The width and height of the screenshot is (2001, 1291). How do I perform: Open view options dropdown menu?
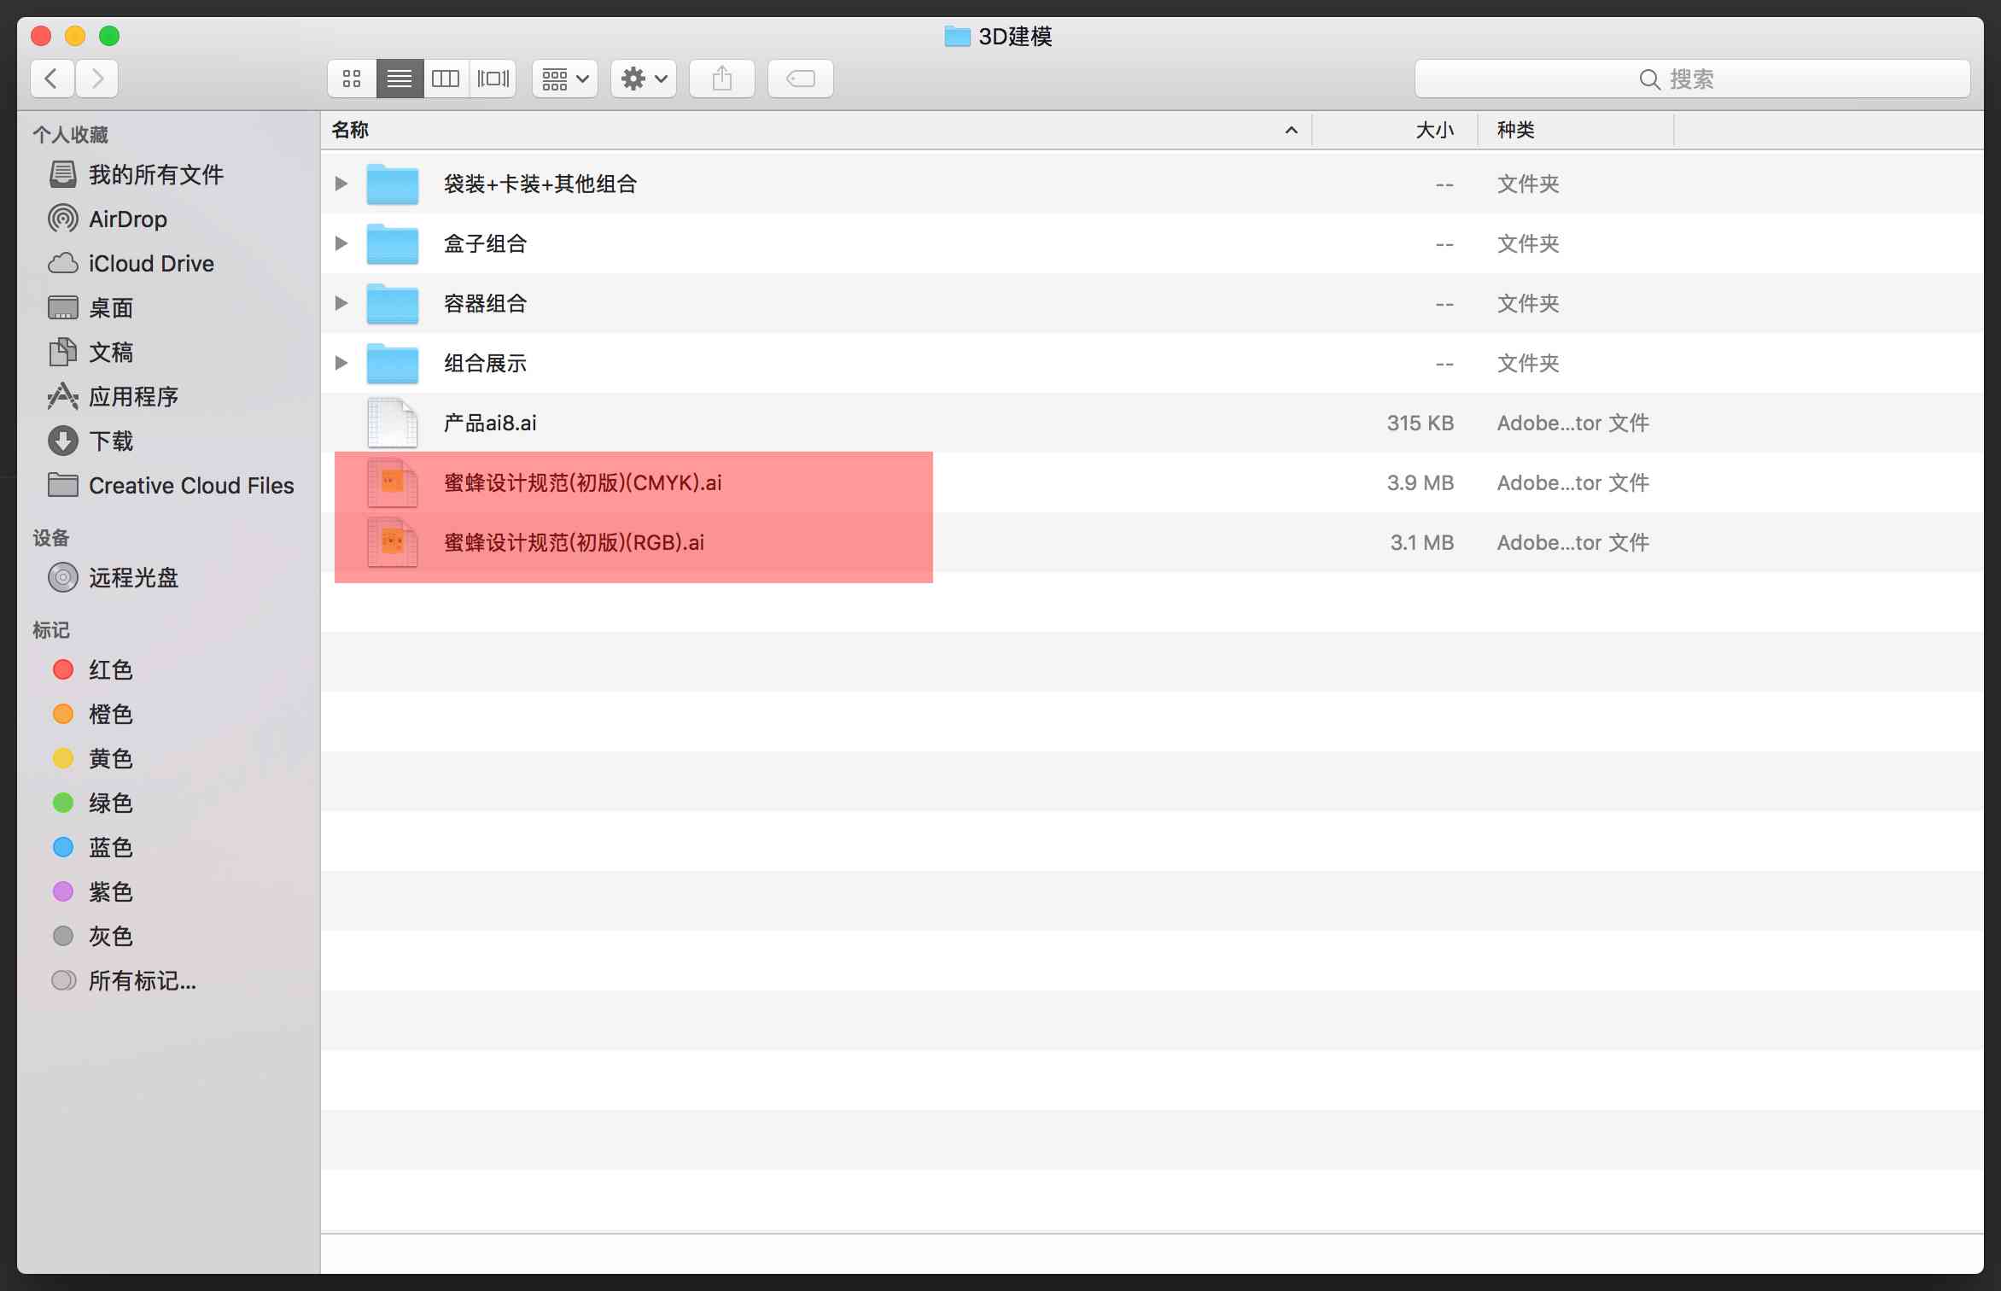[x=568, y=78]
